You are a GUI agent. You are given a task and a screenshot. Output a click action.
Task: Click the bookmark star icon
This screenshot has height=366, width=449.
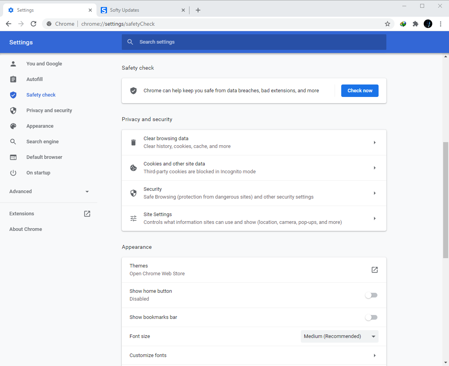click(x=388, y=24)
